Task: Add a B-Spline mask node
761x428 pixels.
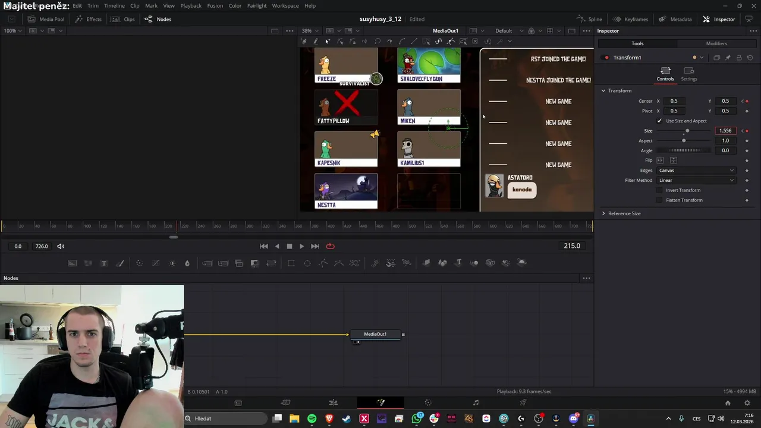Action: coord(339,263)
